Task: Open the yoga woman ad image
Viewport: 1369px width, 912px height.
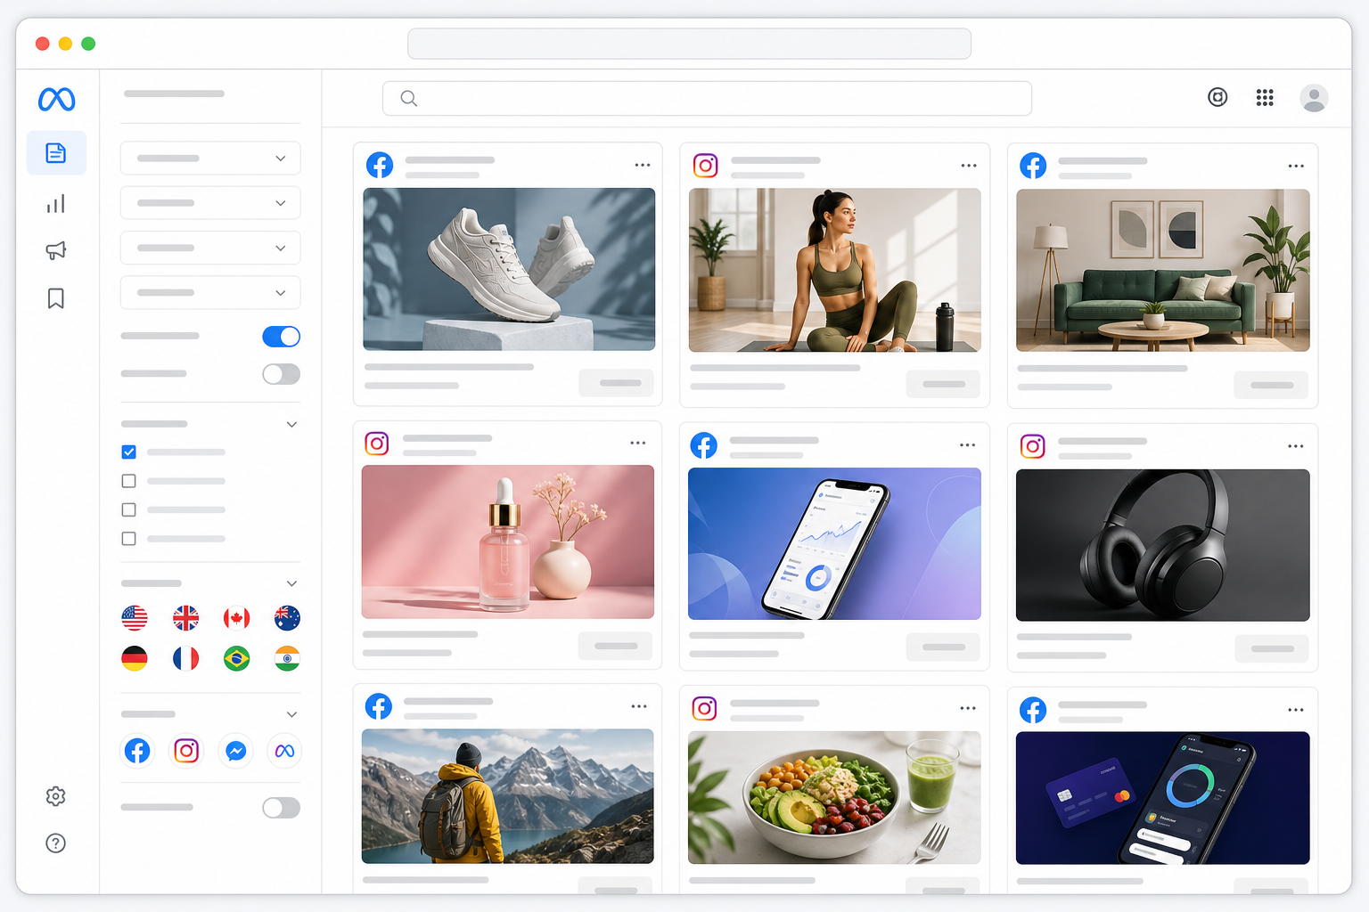Action: coord(835,270)
